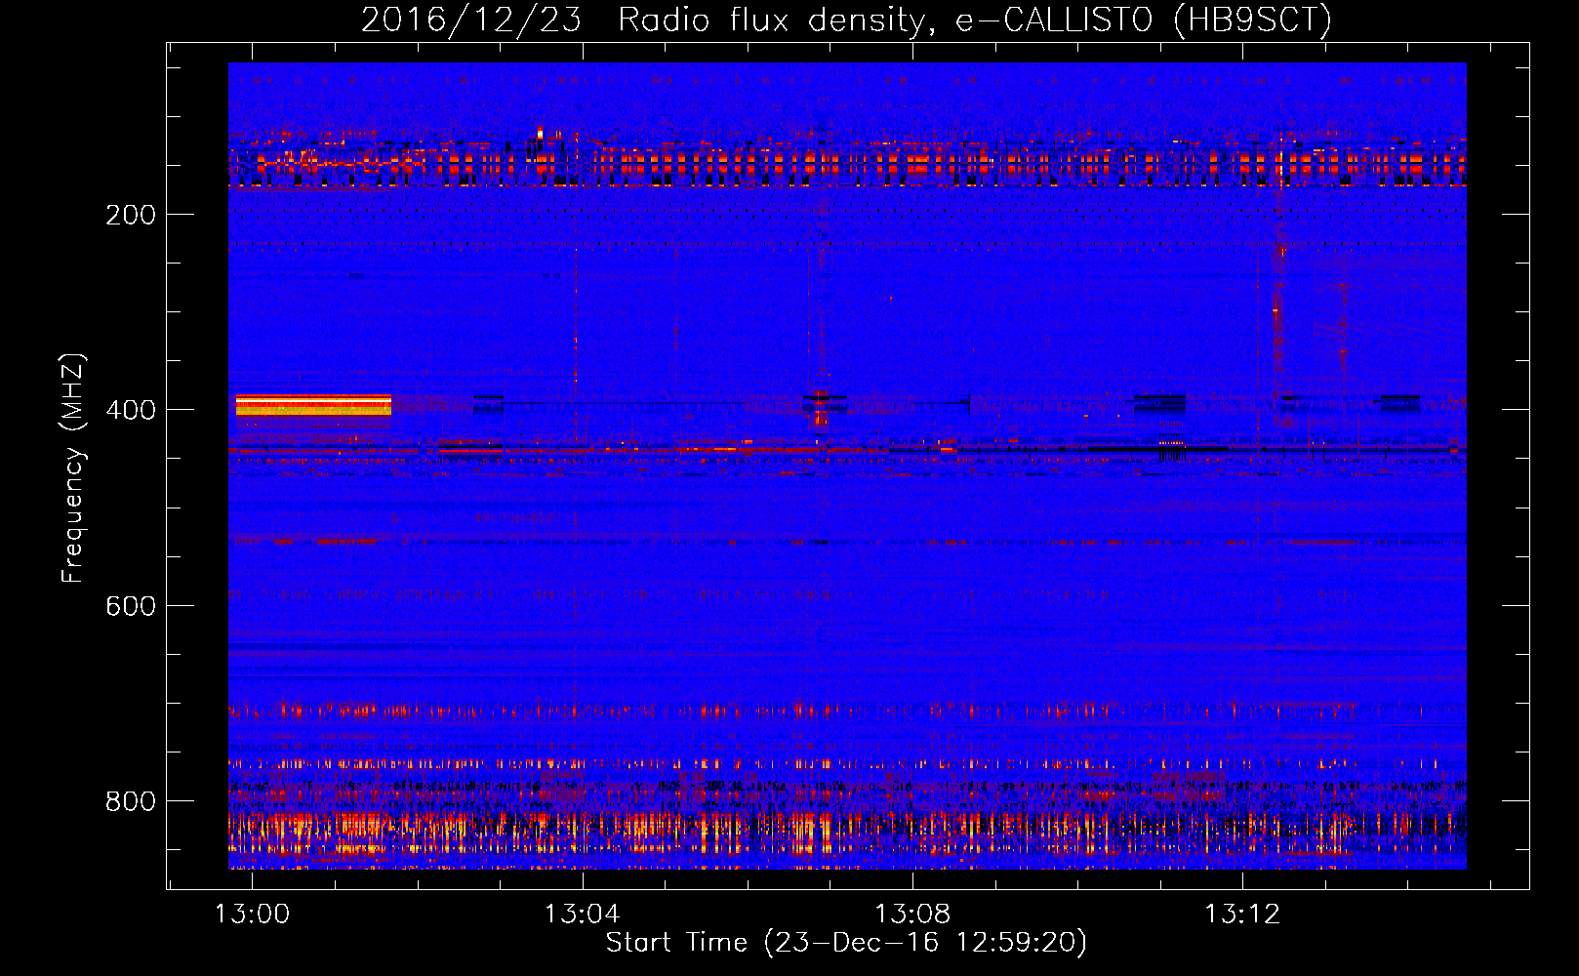
Task: Click the '200' frequency tick label
Action: [x=131, y=215]
